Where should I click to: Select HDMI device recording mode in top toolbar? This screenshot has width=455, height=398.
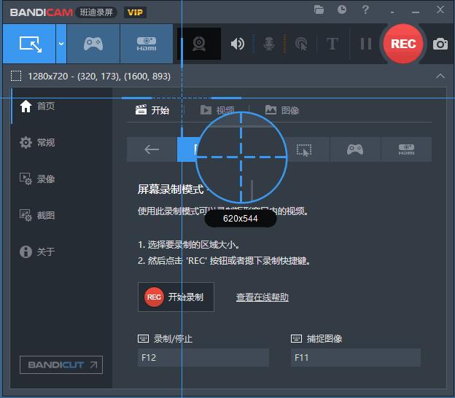coord(146,44)
